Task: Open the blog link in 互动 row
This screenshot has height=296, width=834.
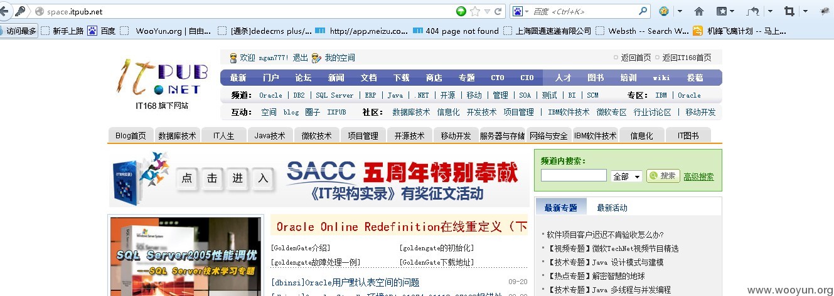Action: pyautogui.click(x=291, y=112)
